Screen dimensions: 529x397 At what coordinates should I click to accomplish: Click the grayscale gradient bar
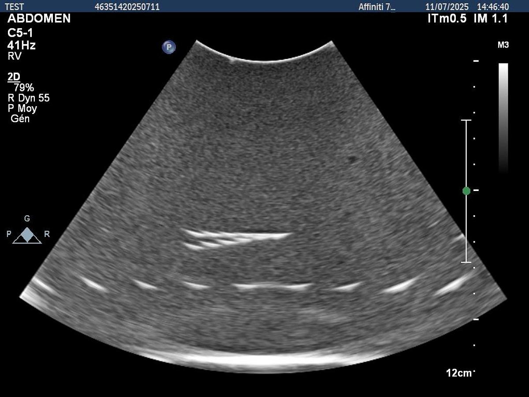tap(503, 117)
